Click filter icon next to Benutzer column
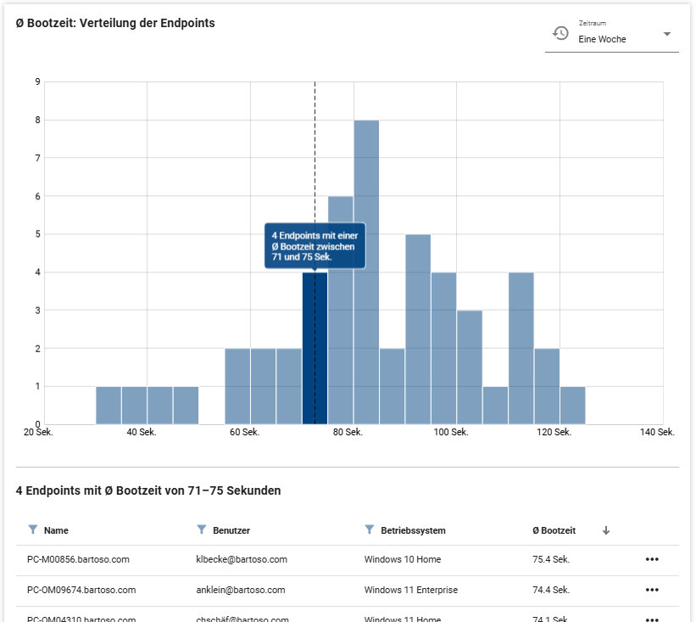 202,530
